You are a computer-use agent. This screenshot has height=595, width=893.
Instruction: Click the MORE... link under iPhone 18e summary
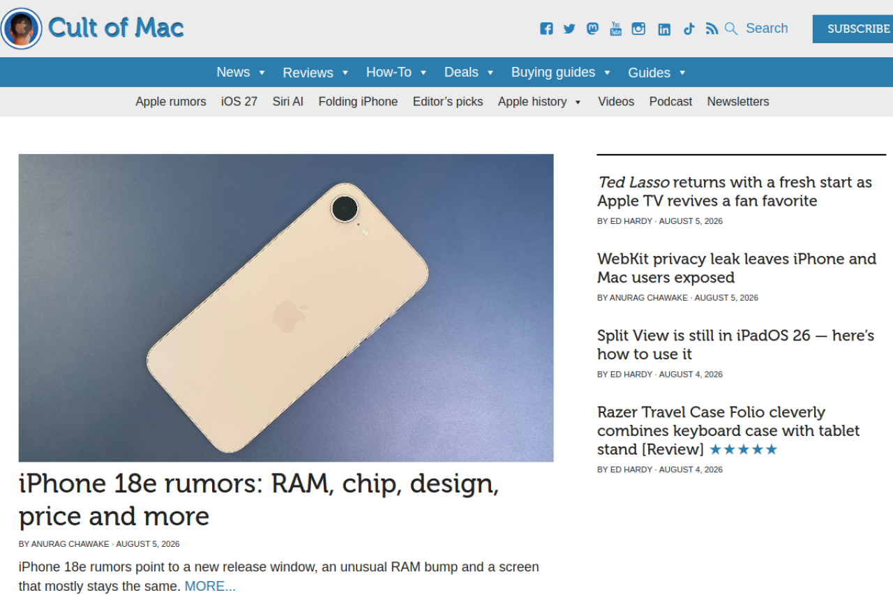pyautogui.click(x=210, y=587)
